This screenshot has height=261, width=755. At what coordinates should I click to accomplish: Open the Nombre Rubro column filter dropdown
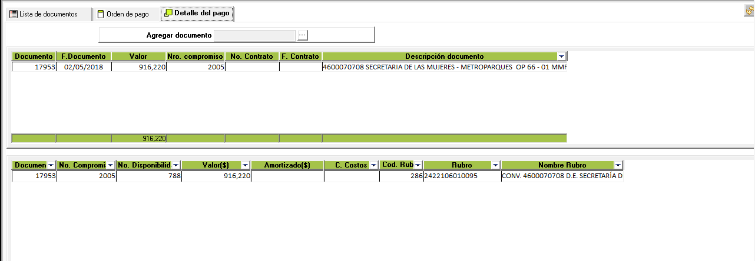point(617,165)
